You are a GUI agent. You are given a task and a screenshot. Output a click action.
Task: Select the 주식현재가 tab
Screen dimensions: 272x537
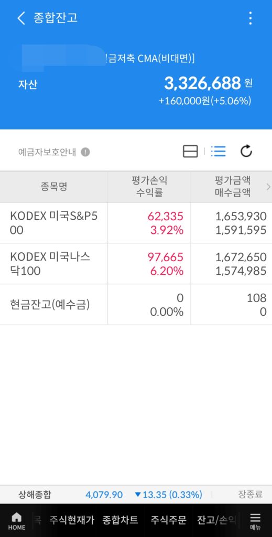click(72, 520)
